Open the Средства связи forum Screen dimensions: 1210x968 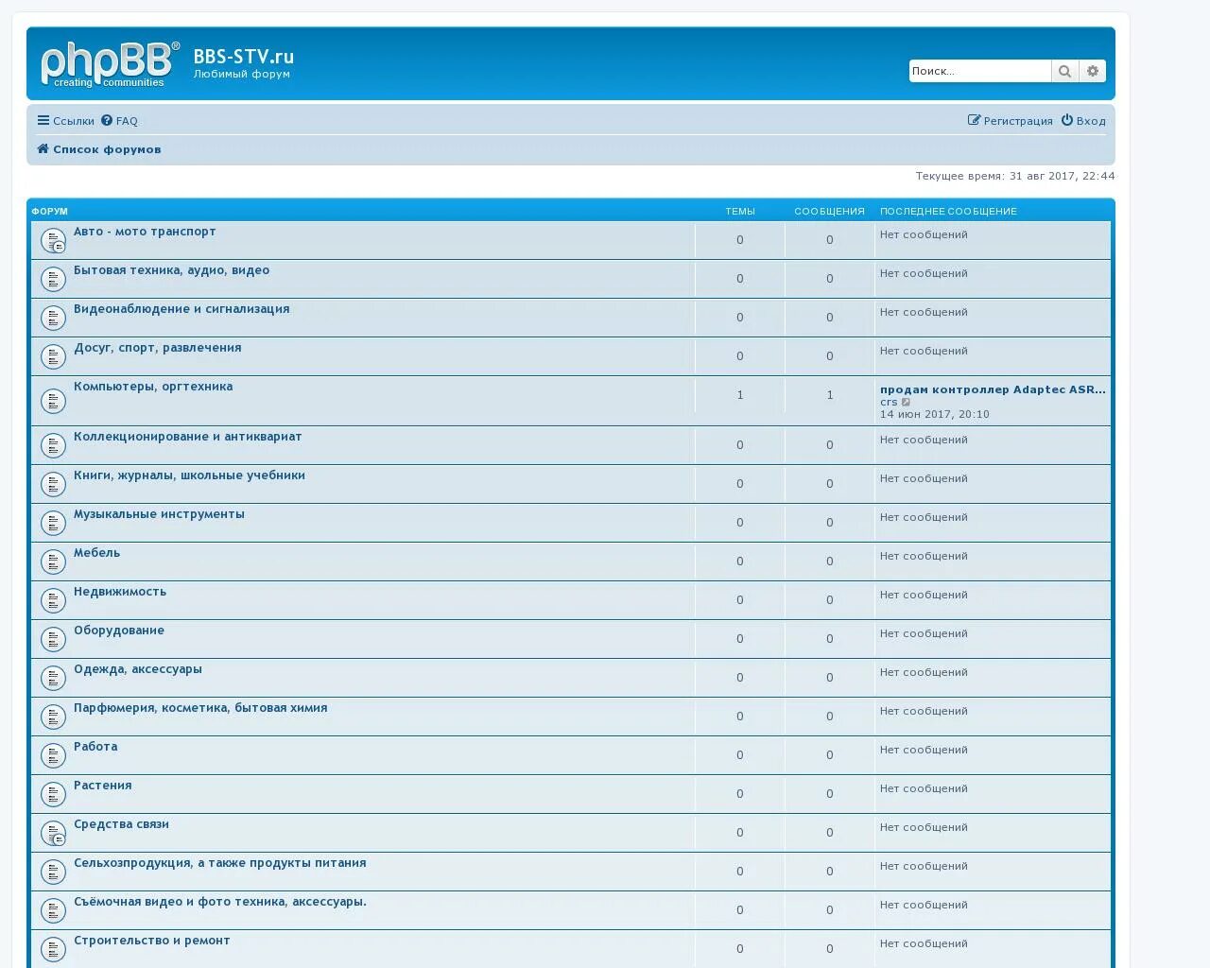pyautogui.click(x=121, y=824)
